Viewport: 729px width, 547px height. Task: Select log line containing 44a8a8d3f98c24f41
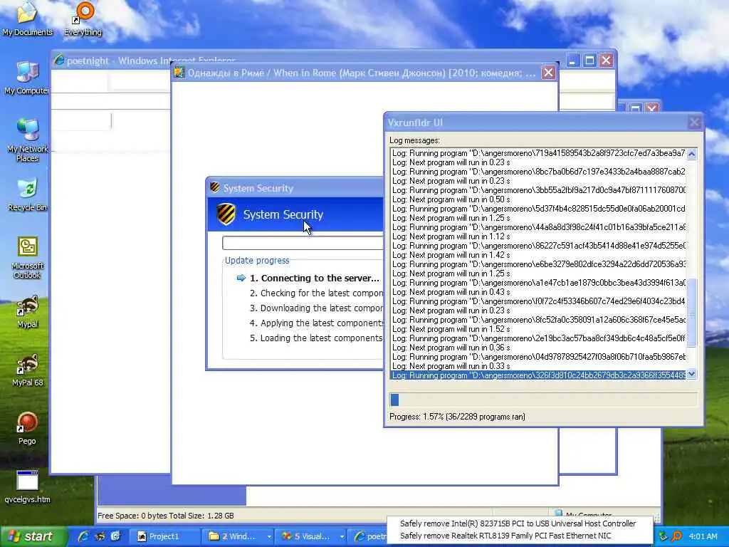click(x=539, y=227)
